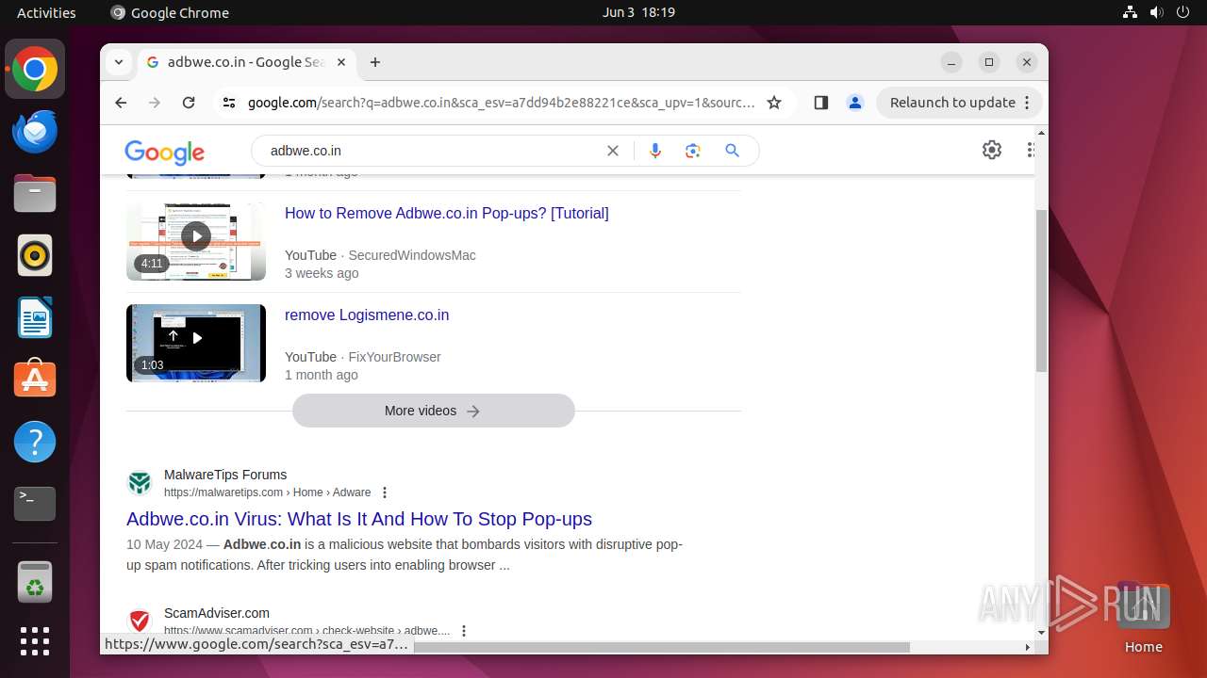1207x678 pixels.
Task: Open Trash from dock
Action: (x=35, y=582)
